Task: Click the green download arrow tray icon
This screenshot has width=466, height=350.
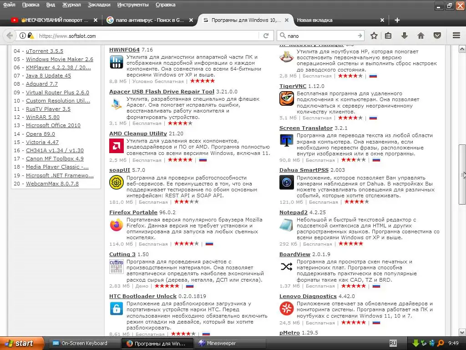Action: point(415,343)
